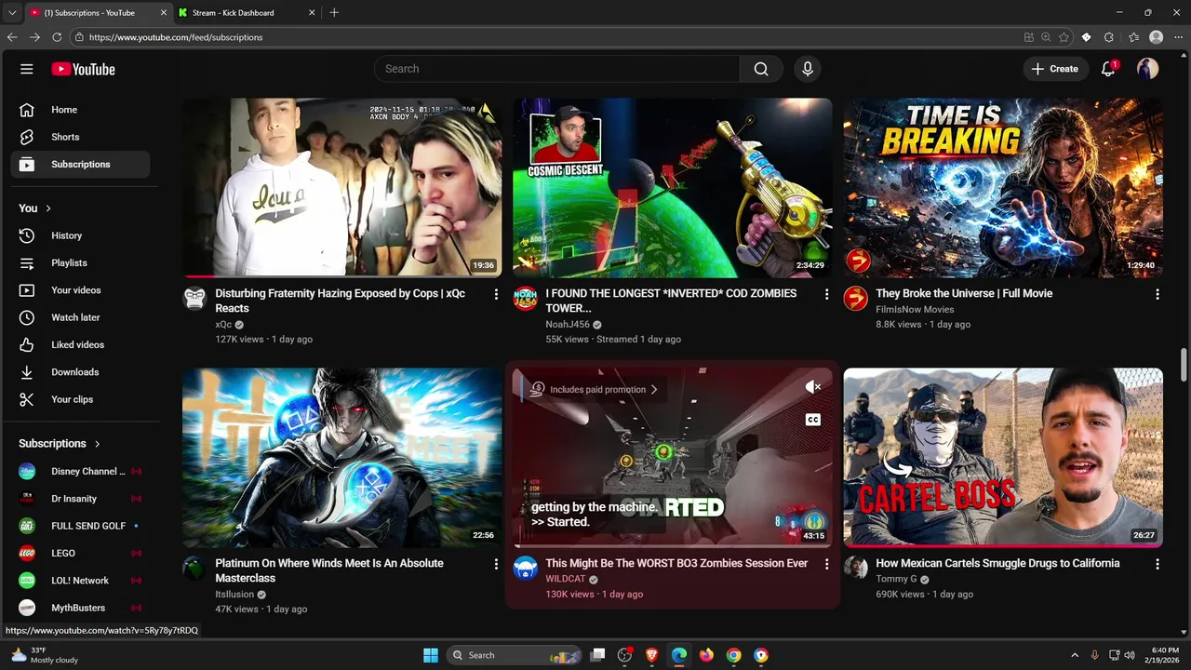Open Shorts in sidebar
Screen dimensions: 1191x670
[80, 137]
